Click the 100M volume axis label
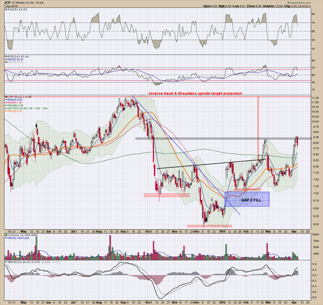Image resolution: width=323 pixels, height=305 pixels. coord(315,235)
